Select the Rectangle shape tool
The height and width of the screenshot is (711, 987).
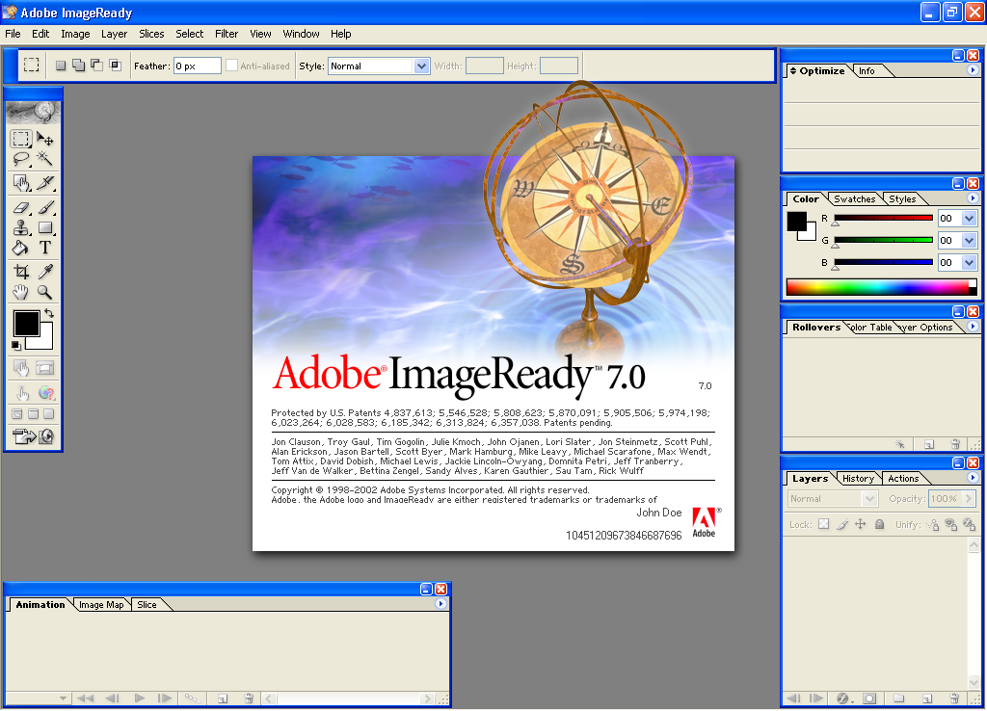[44, 227]
